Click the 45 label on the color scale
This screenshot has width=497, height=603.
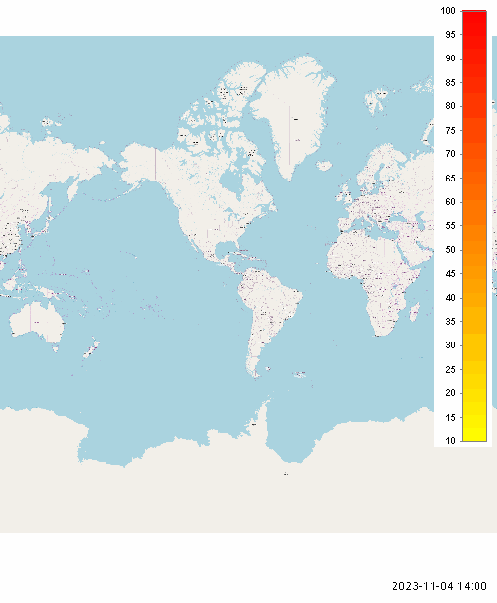click(450, 274)
